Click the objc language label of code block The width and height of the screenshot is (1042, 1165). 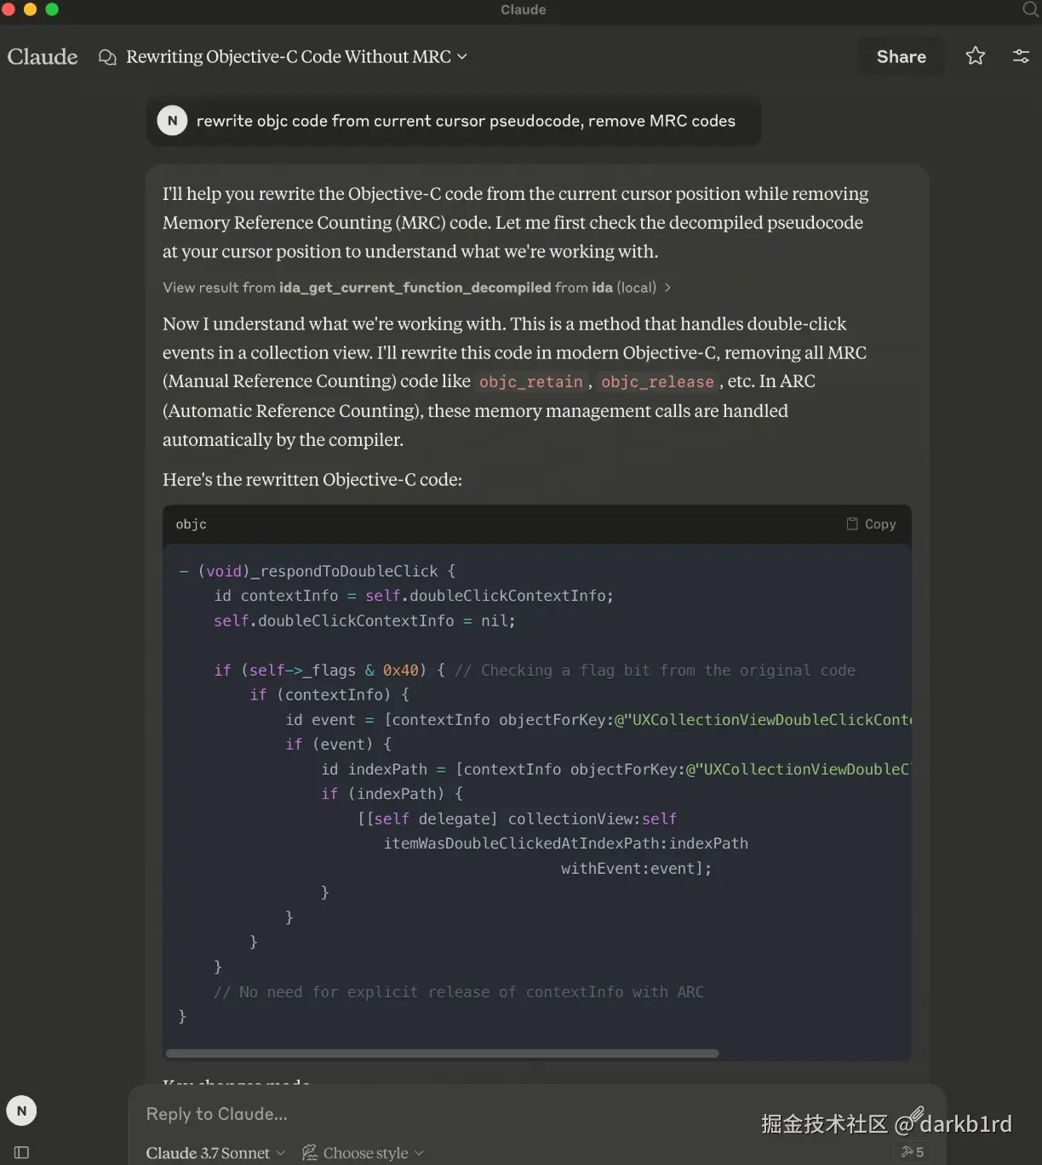pos(192,524)
